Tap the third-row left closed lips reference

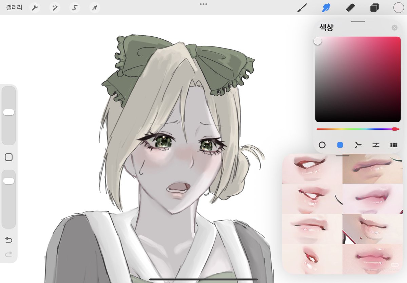click(x=312, y=229)
